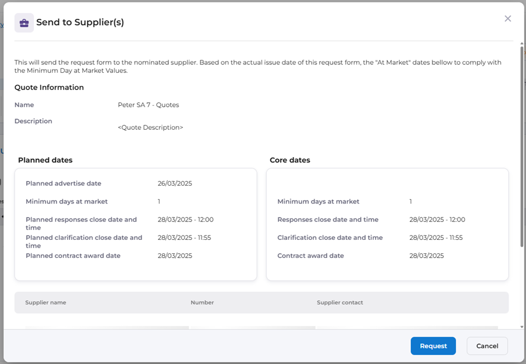Cancel the send to supplier dialog
The image size is (526, 364).
point(487,346)
